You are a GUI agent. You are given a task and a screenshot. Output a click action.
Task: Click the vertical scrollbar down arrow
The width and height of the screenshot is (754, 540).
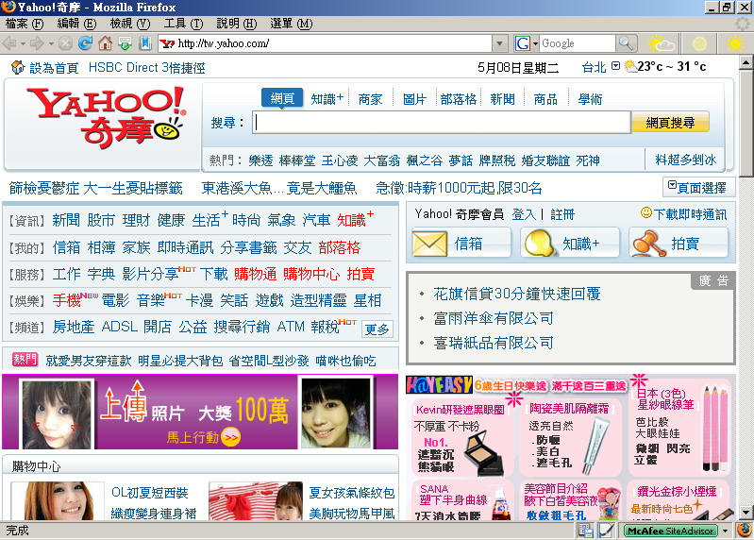[x=746, y=513]
